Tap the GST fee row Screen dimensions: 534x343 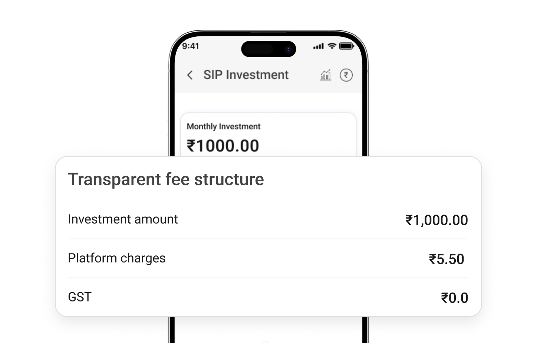(79, 297)
